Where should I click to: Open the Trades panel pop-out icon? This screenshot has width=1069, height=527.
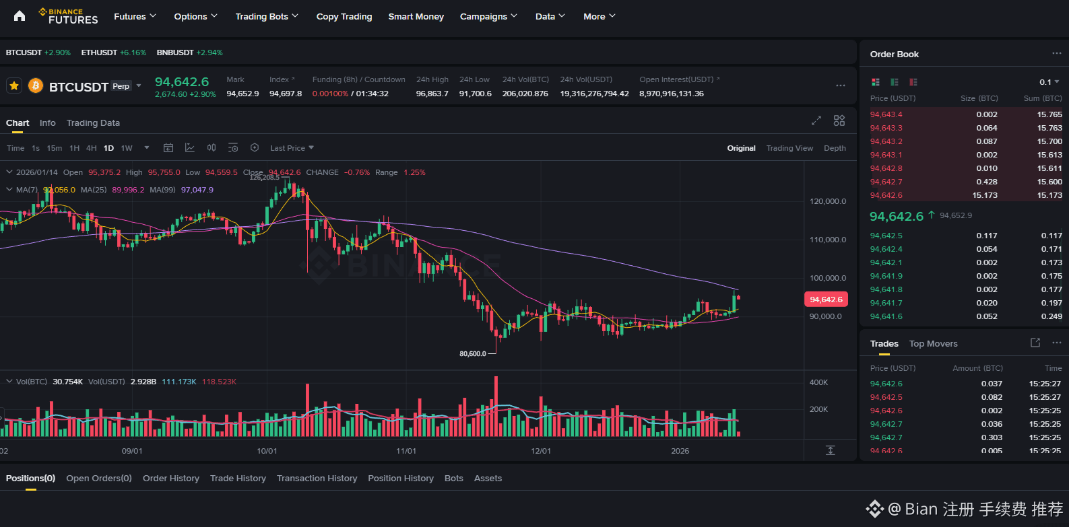1035,343
